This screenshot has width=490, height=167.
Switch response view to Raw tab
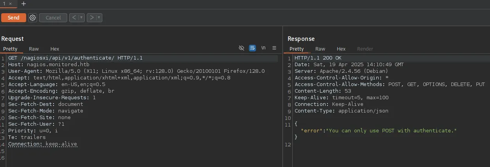320,49
